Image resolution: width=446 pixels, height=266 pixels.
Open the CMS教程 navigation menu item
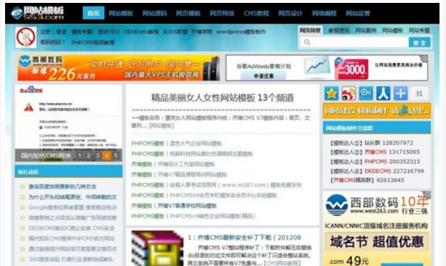tap(256, 13)
